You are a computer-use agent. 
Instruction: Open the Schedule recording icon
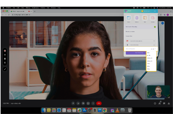(153, 18)
